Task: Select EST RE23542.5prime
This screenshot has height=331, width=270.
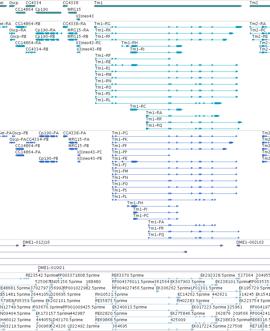Action: point(42,275)
